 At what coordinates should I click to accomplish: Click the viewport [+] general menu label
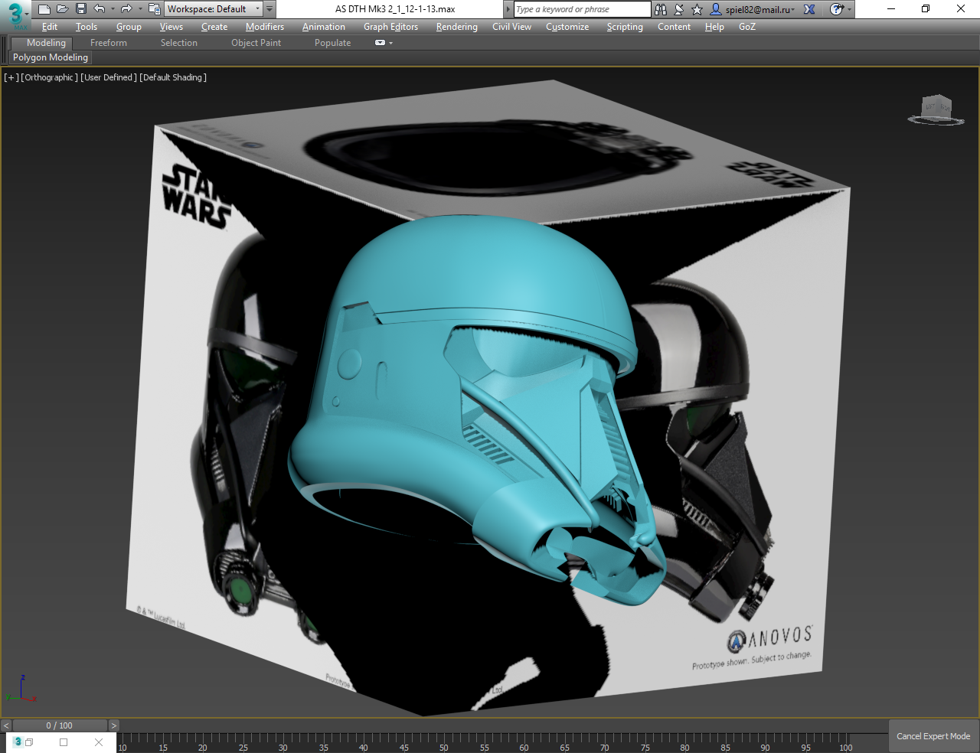coord(11,77)
